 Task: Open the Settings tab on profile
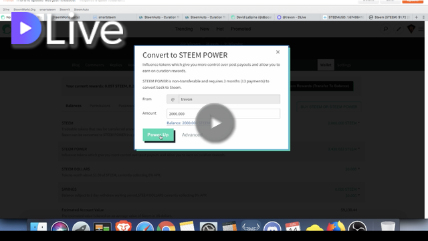[344, 65]
